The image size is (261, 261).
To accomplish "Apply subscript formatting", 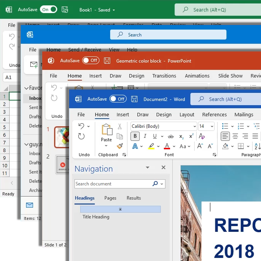I will coord(181,136).
